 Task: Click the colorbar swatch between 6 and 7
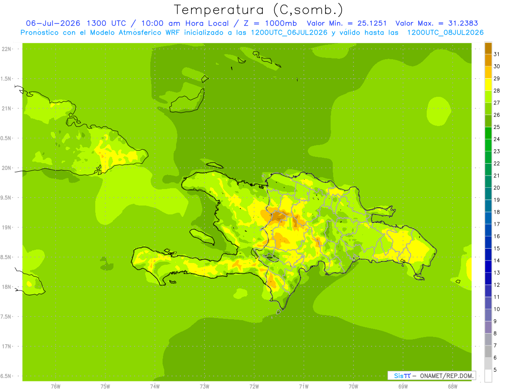pyautogui.click(x=489, y=351)
